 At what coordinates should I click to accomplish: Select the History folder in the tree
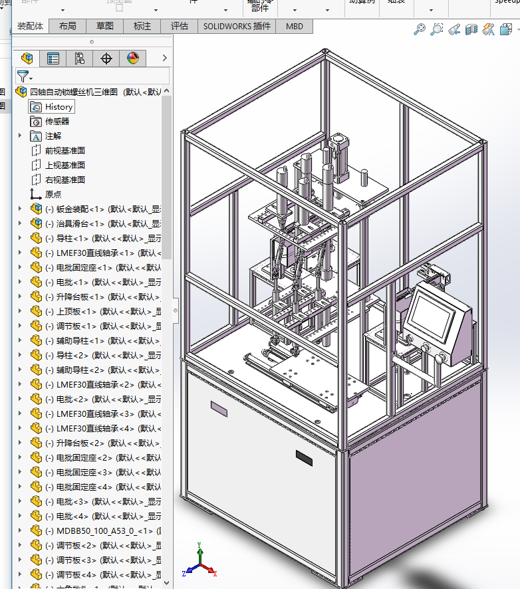(58, 106)
